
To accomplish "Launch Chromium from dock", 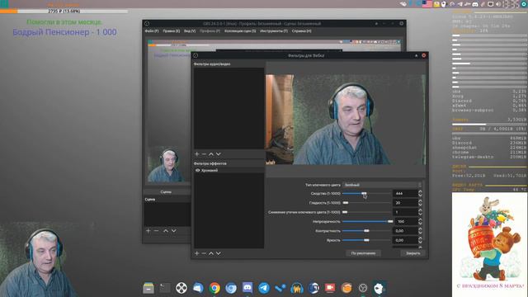I will 231,288.
